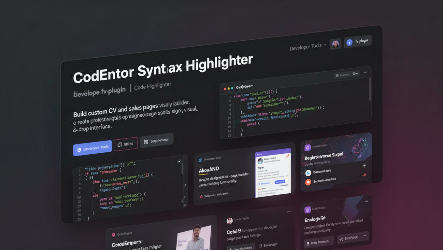Viewport: 443px width, 250px height.
Task: Select the purple plugin icon on the Enologe Firt card
Action: pyautogui.click(x=308, y=210)
